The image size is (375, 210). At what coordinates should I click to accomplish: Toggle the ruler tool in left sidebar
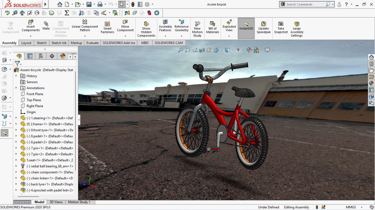pos(4,133)
